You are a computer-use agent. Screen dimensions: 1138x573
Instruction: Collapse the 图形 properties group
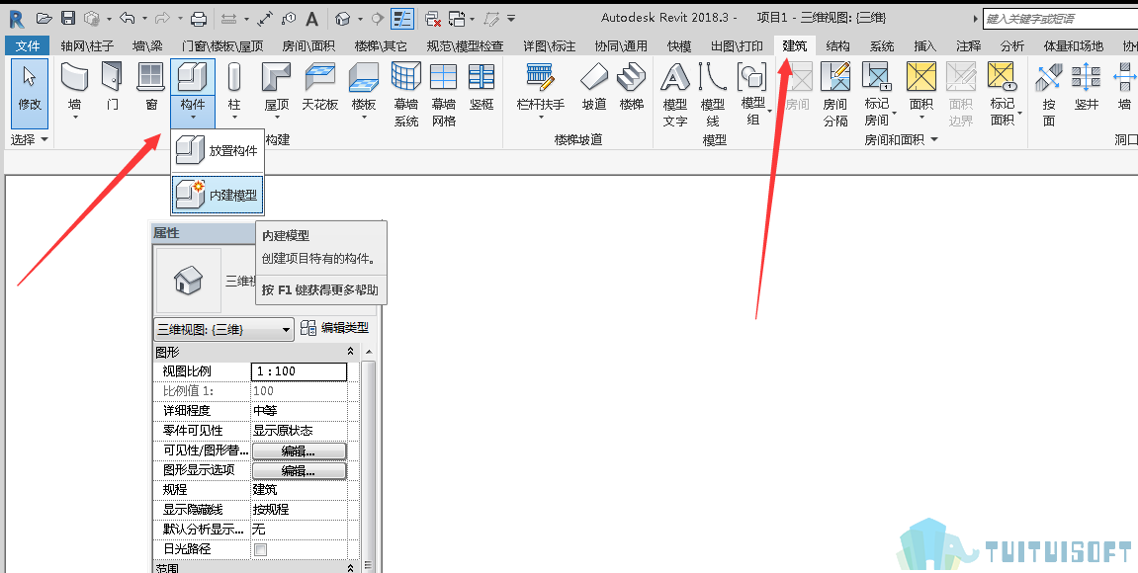coord(351,352)
